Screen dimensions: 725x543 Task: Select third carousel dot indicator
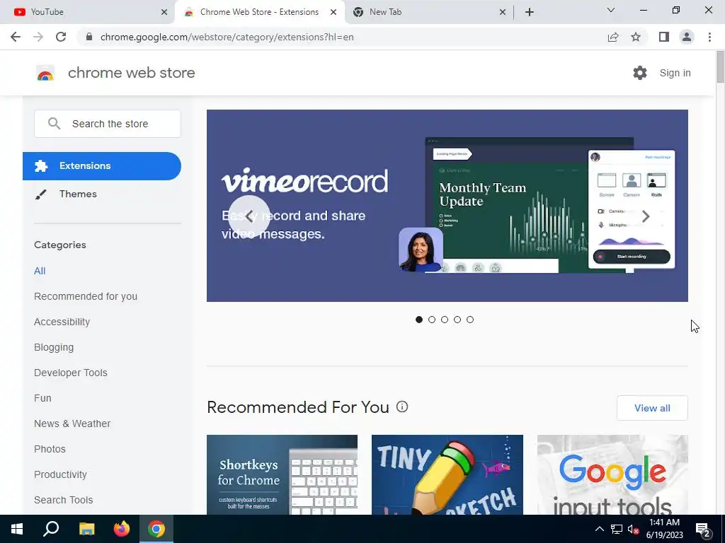click(445, 320)
